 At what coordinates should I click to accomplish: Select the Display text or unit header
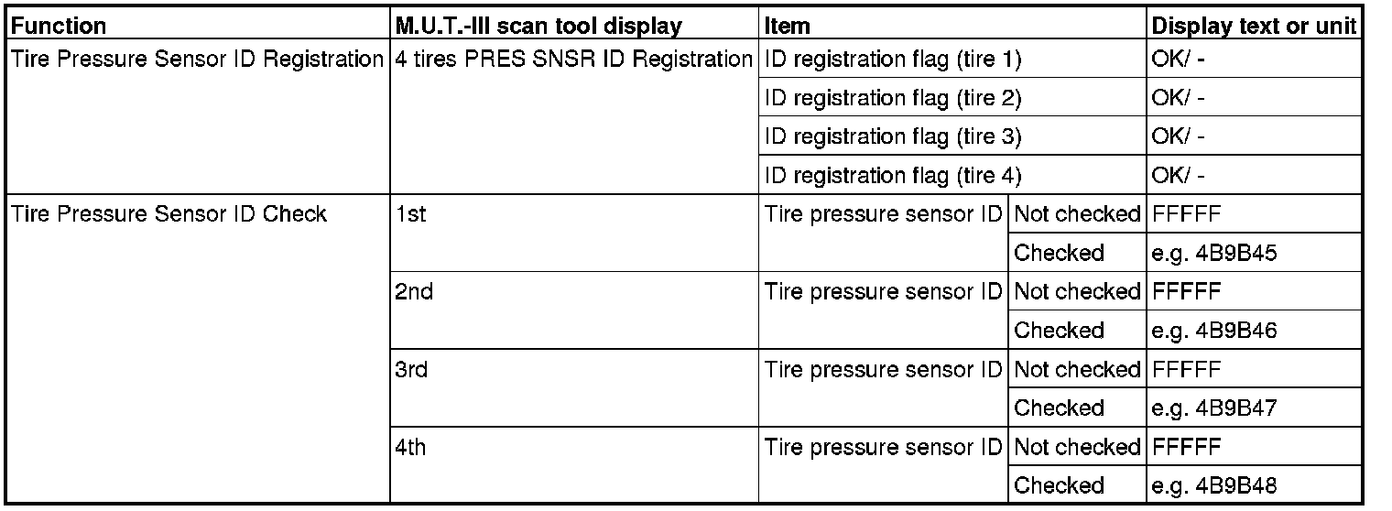point(1252,27)
